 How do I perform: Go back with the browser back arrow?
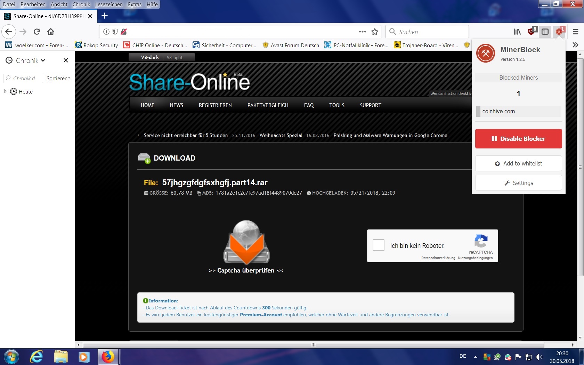coord(9,32)
